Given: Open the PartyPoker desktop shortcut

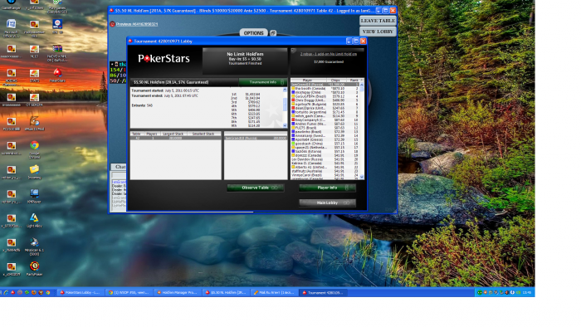Looking at the screenshot, I should (x=35, y=269).
